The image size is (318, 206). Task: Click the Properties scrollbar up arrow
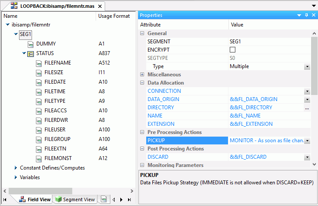click(314, 33)
